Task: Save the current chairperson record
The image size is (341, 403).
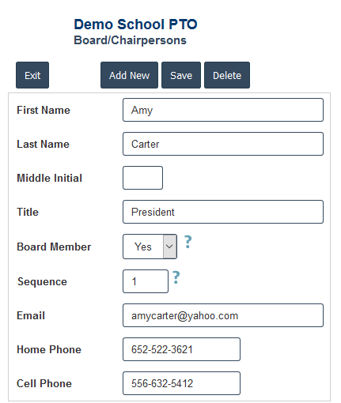Action: 181,75
